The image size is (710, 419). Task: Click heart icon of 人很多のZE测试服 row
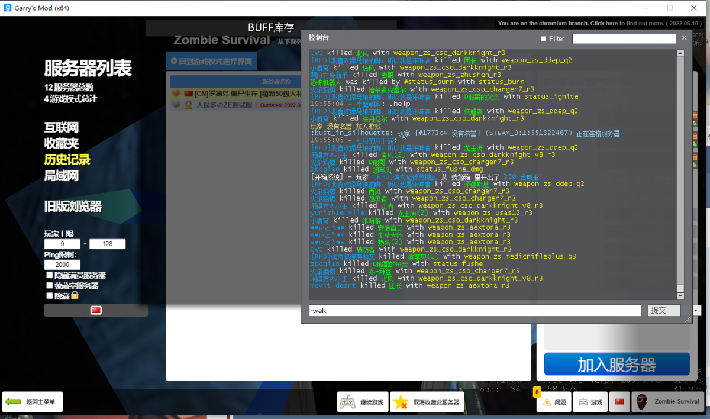click(176, 105)
